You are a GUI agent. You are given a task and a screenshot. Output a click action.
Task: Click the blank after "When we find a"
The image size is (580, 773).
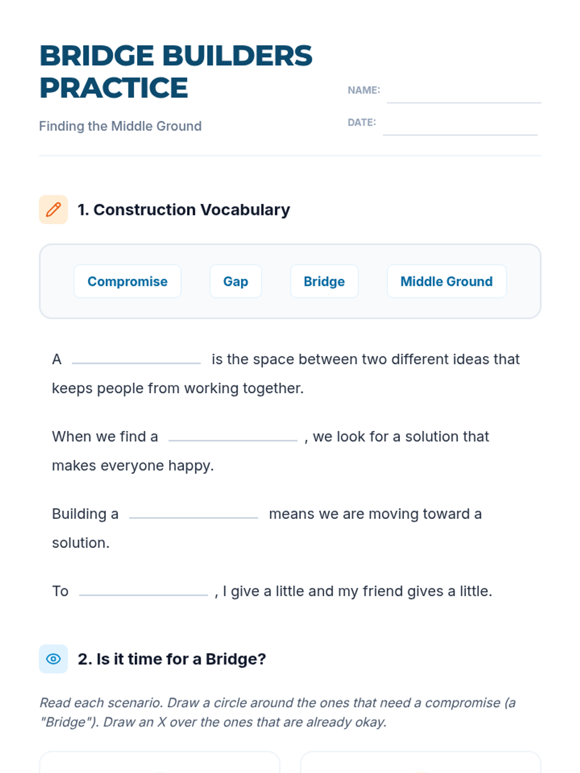pyautogui.click(x=233, y=435)
